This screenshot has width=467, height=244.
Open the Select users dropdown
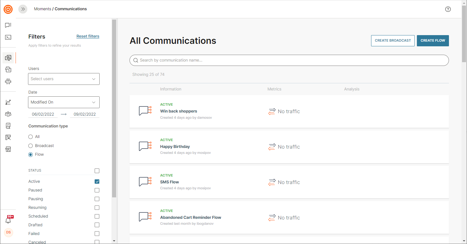(64, 79)
